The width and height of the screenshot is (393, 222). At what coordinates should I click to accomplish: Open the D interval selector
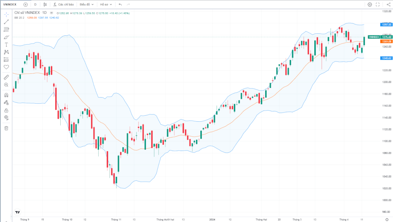point(35,5)
